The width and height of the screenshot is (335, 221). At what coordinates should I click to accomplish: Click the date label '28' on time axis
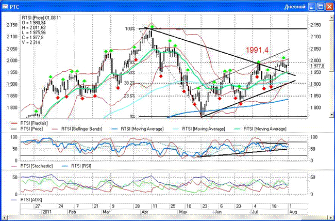pyautogui.click(x=137, y=206)
